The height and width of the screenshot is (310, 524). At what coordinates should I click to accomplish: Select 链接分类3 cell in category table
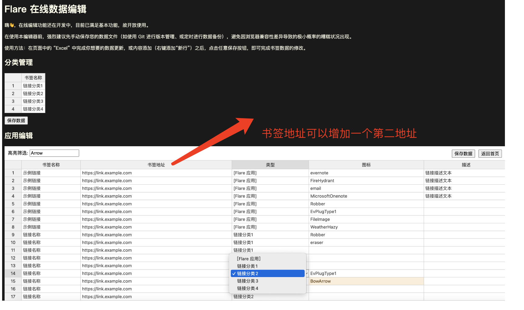click(x=33, y=101)
